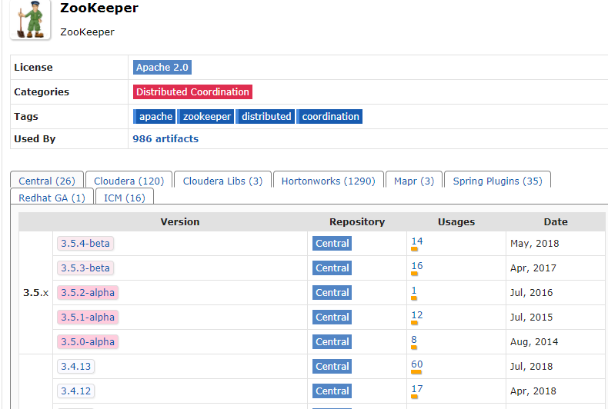Click the Central badge in 3.5.0-alpha row

pos(332,341)
